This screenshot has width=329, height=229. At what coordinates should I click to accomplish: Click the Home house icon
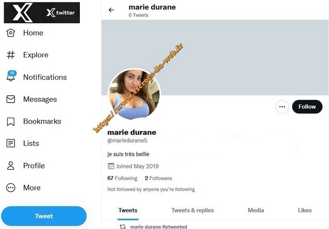pos(11,33)
